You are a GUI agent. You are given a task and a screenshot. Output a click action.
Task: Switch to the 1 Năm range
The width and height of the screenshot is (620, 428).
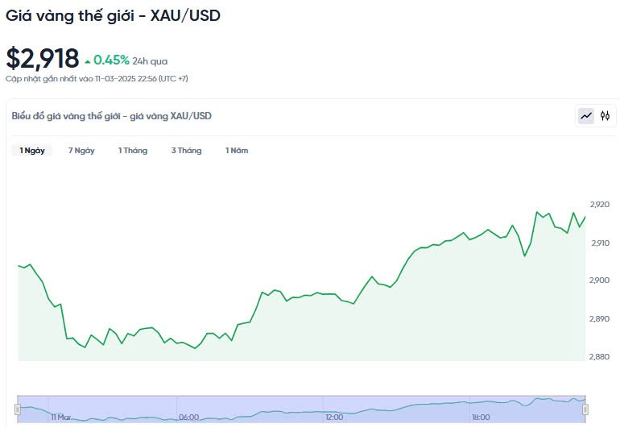click(x=237, y=151)
